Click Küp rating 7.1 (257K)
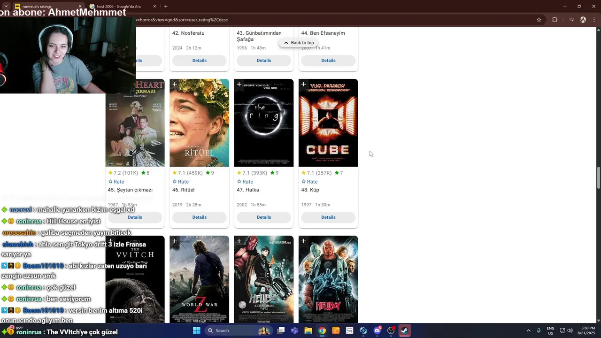Screen dimensions: 601x338 pyautogui.click(x=316, y=173)
